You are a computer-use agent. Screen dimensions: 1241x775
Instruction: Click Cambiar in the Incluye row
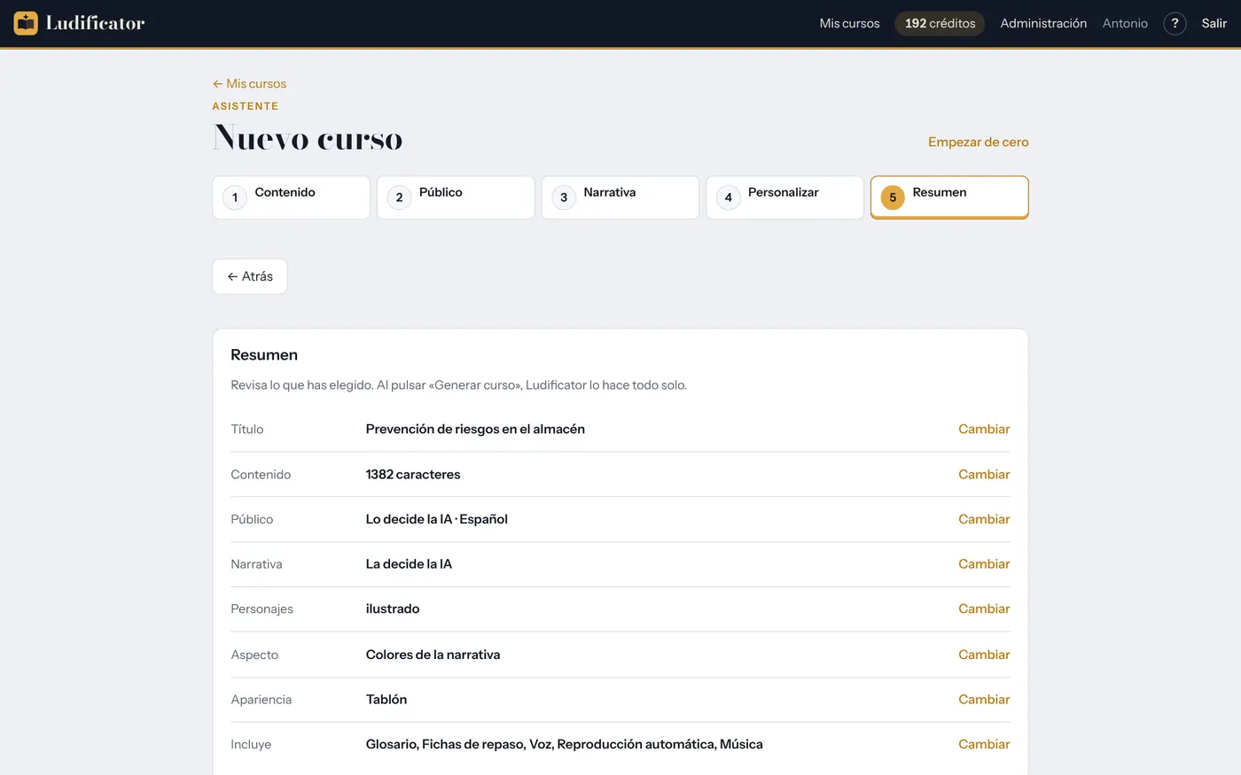coord(984,744)
